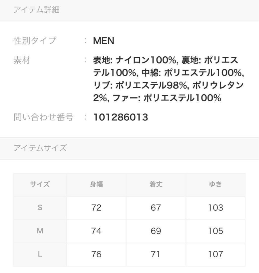The image size is (259, 273).
Task: Click the アイテムサイズ section header
Action: coord(40,148)
